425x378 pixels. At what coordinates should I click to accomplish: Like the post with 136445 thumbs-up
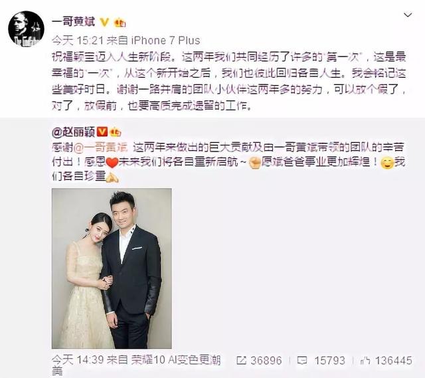click(x=365, y=360)
